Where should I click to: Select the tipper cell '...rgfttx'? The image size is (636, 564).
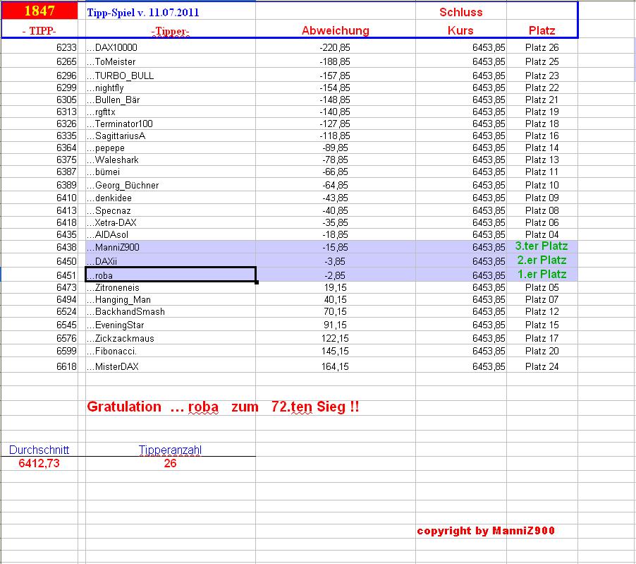click(171, 112)
